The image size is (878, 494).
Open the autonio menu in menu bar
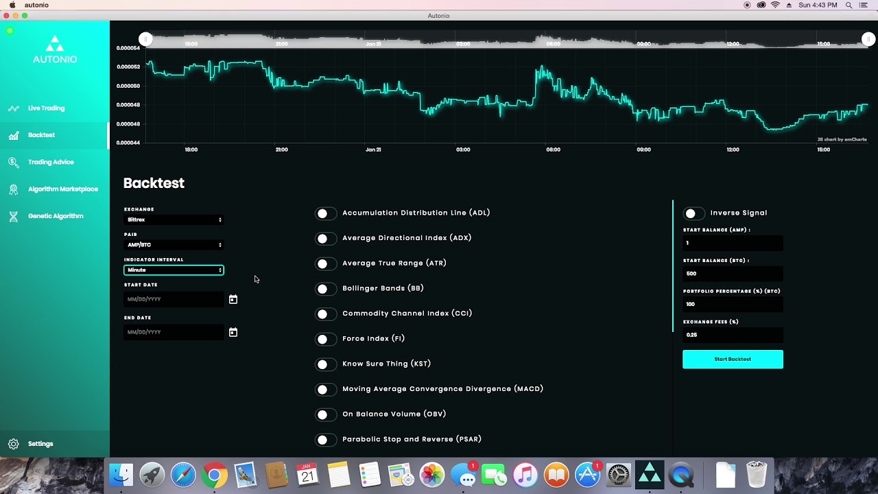[x=36, y=5]
